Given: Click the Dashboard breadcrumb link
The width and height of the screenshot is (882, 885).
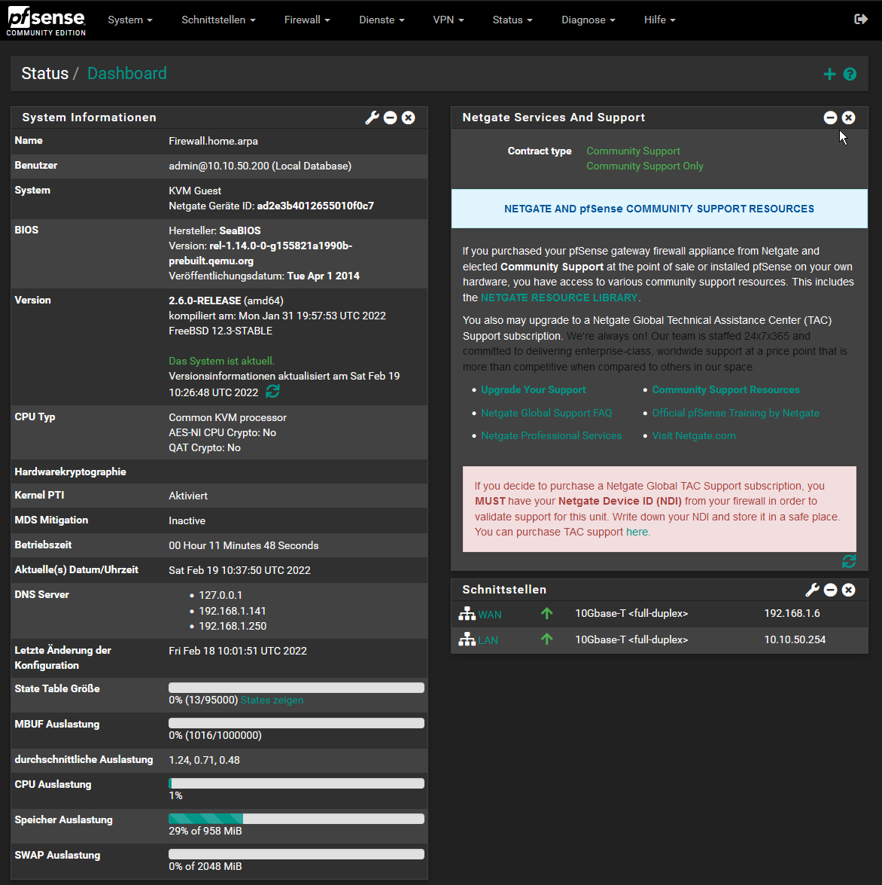Looking at the screenshot, I should click(127, 73).
